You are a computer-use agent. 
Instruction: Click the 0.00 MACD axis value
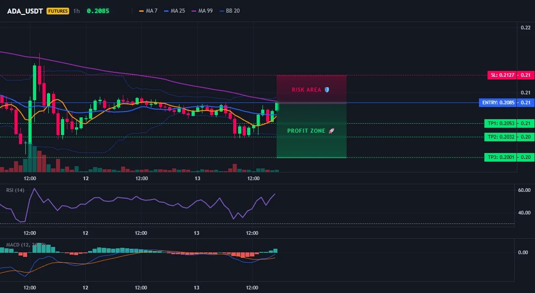coord(523,252)
